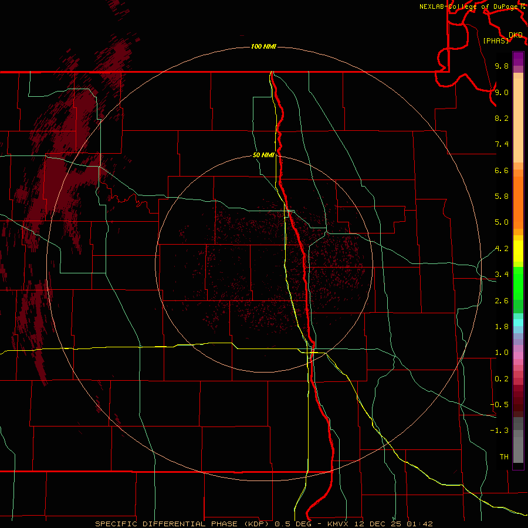The height and width of the screenshot is (528, 528).
Task: Click the 2.6 scale value
Action: pos(502,301)
